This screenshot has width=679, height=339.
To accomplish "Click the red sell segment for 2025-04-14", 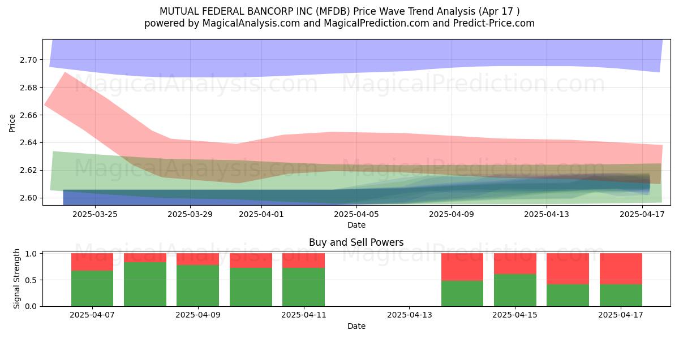I will 462,267.
